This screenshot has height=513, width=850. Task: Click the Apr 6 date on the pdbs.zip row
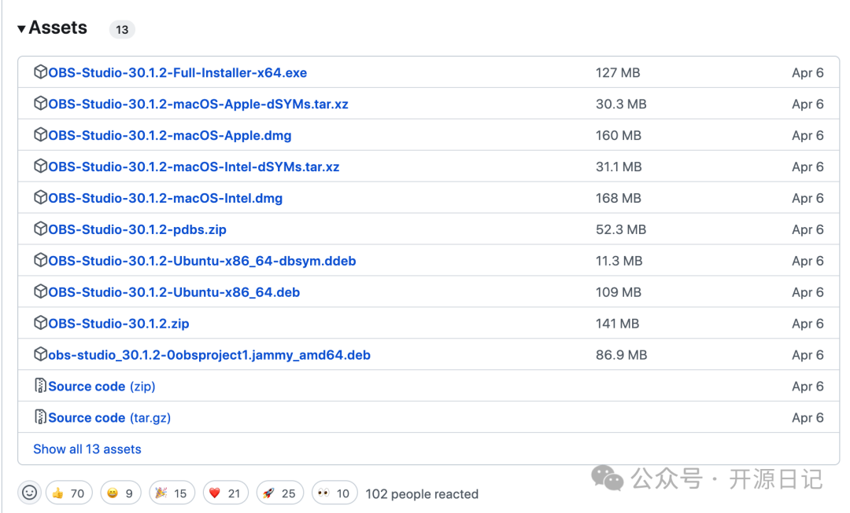(807, 229)
